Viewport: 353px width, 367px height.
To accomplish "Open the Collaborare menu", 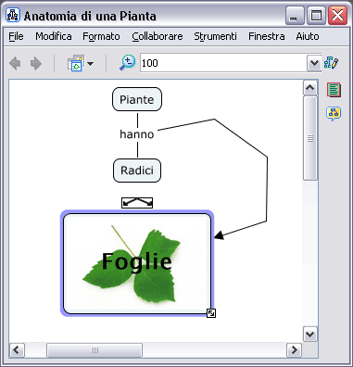I will (x=158, y=36).
